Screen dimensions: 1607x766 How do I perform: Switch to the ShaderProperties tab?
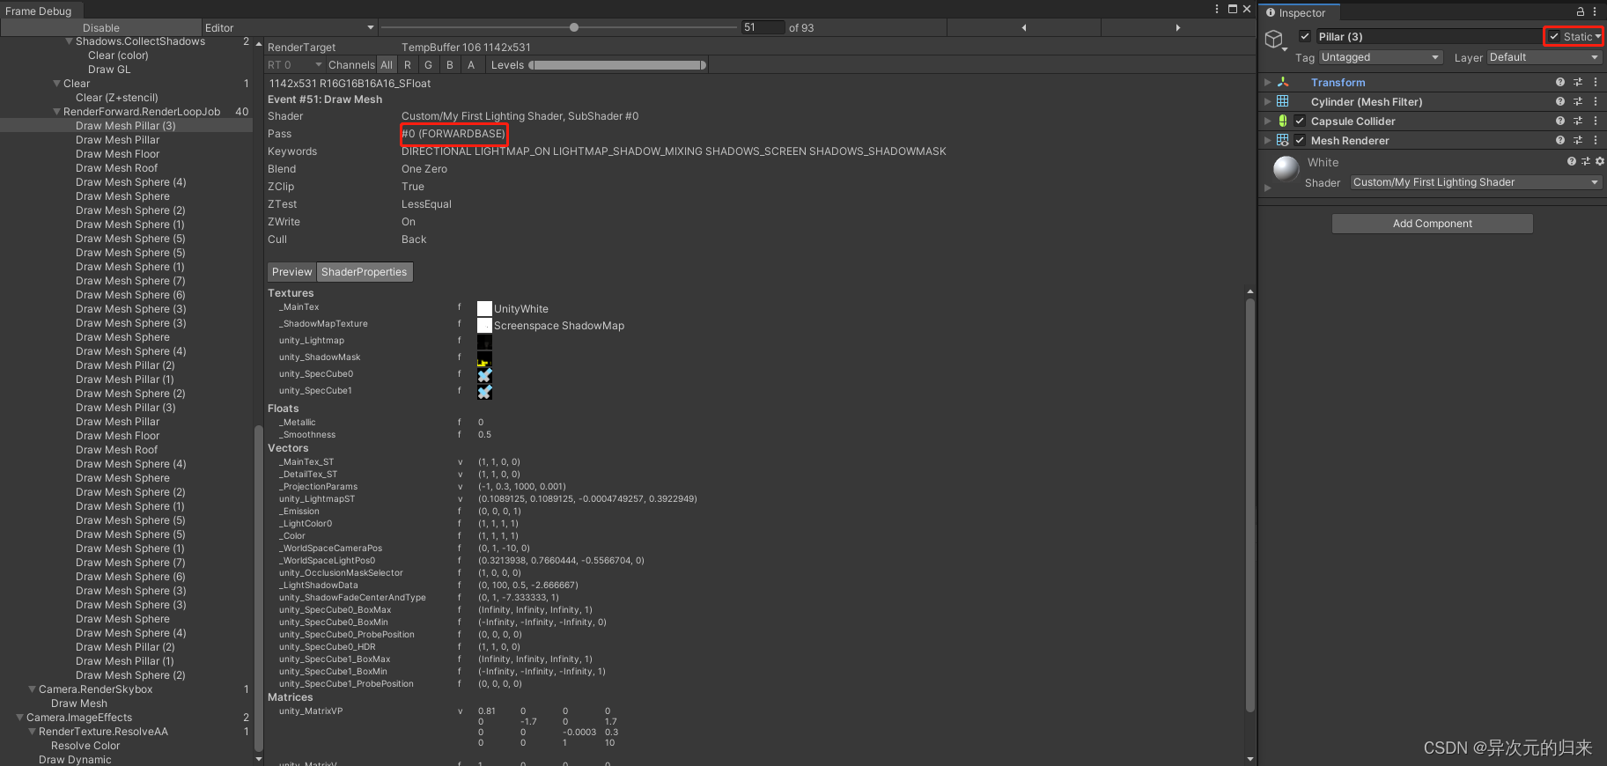[365, 272]
